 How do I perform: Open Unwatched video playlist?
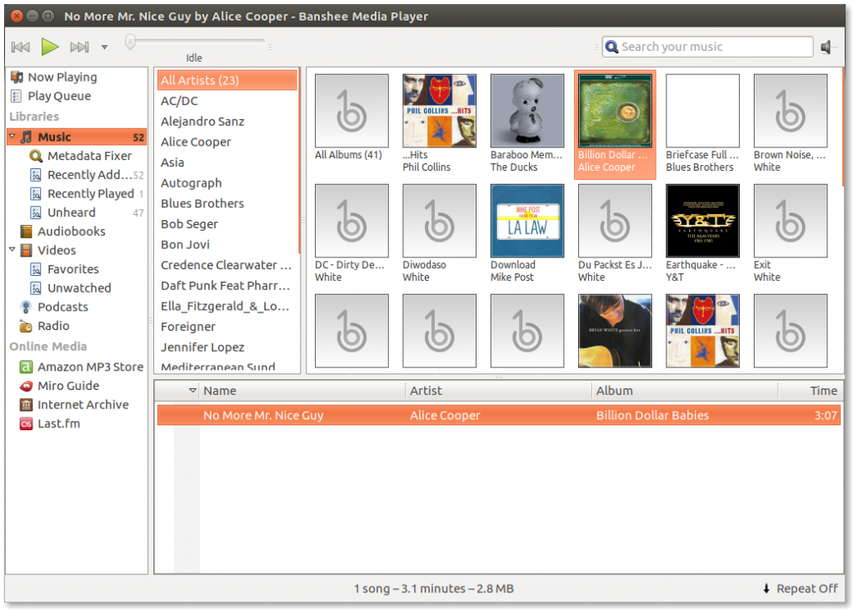[x=70, y=288]
